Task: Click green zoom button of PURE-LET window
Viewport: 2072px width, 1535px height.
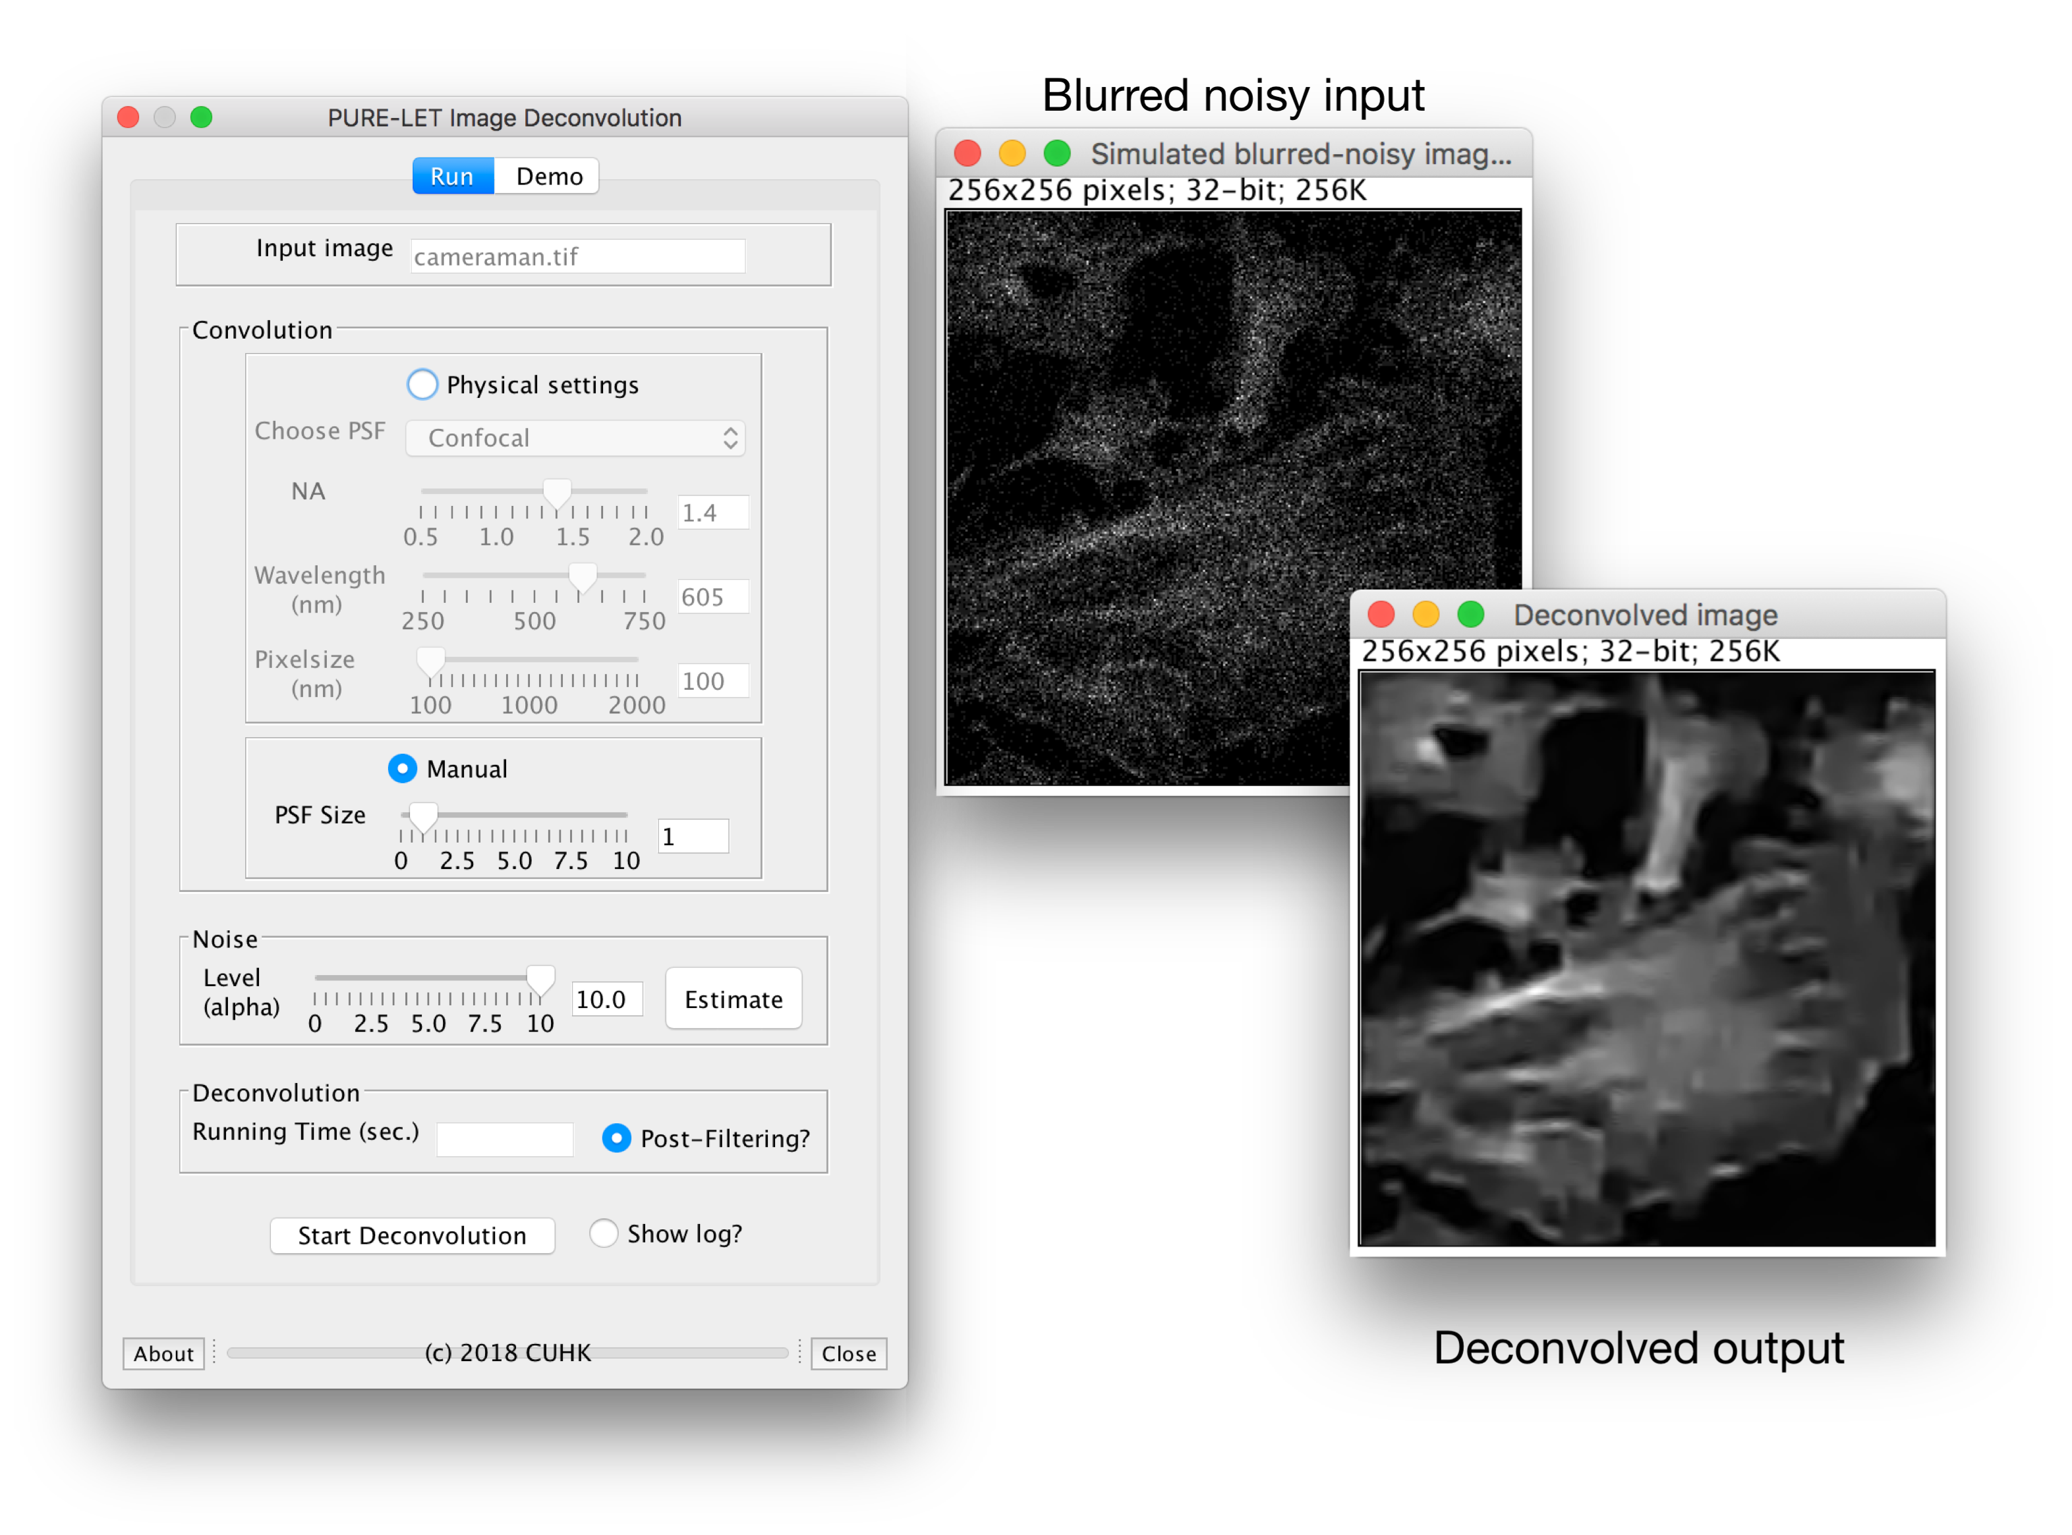Action: pos(202,117)
